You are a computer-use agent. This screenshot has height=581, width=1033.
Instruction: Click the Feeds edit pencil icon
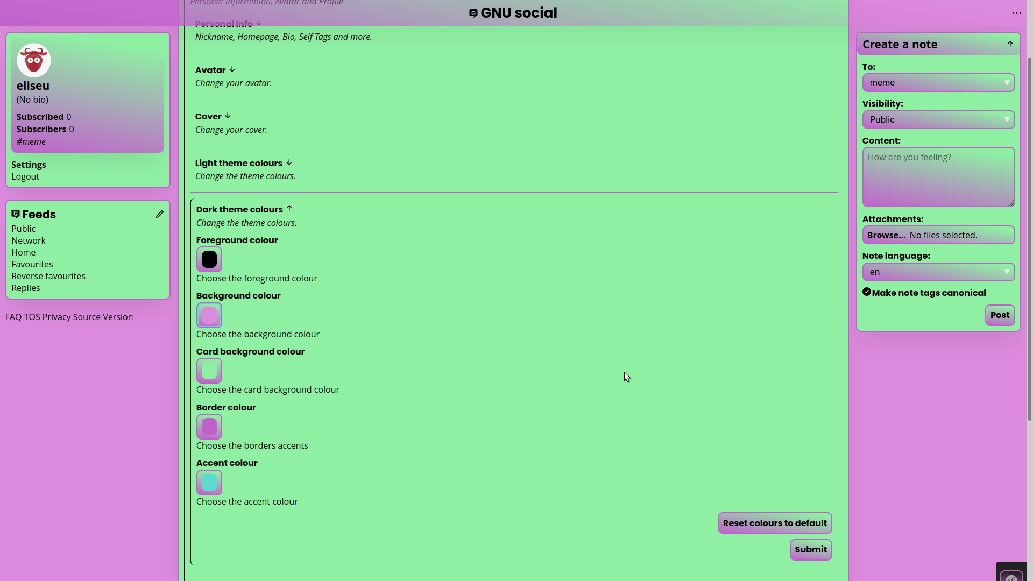click(160, 214)
